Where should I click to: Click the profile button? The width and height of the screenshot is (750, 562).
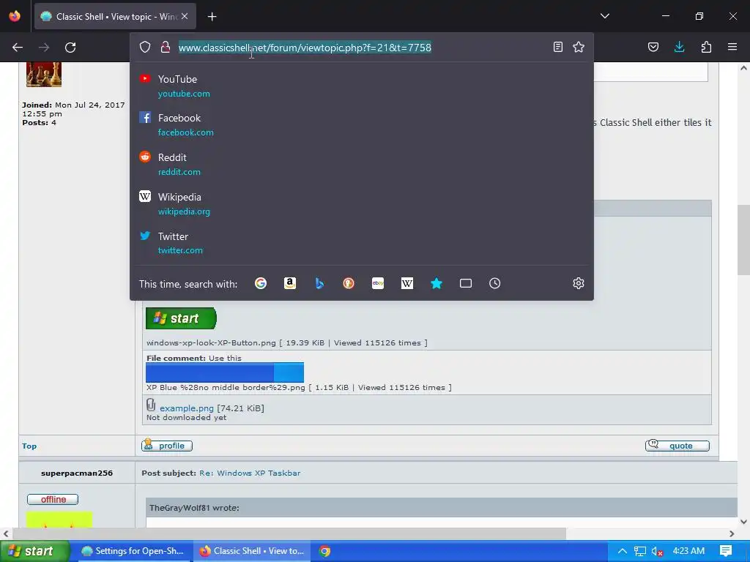[x=167, y=446]
